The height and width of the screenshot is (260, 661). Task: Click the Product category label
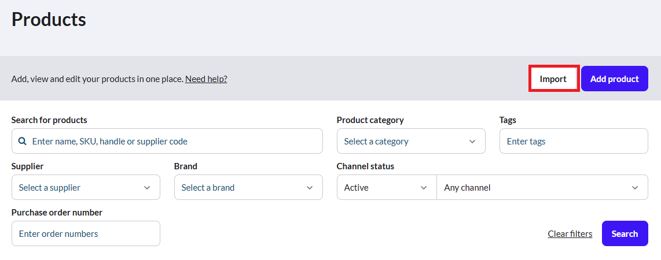coord(370,120)
